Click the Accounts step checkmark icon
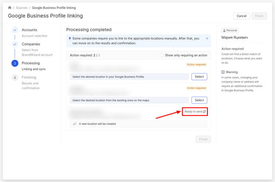This screenshot has height=182, width=275. point(15,30)
